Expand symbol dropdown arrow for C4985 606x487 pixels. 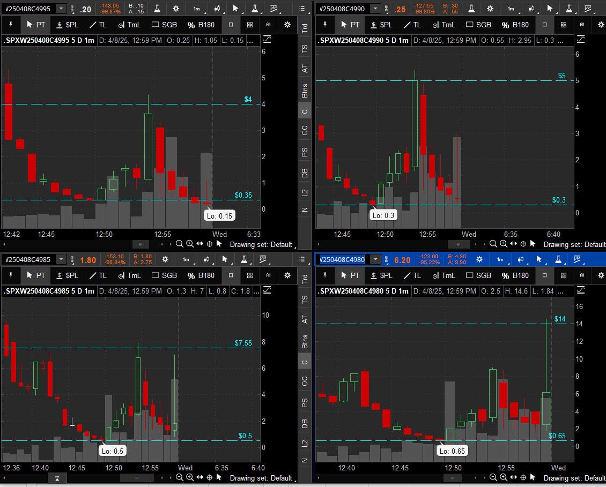[x=61, y=259]
